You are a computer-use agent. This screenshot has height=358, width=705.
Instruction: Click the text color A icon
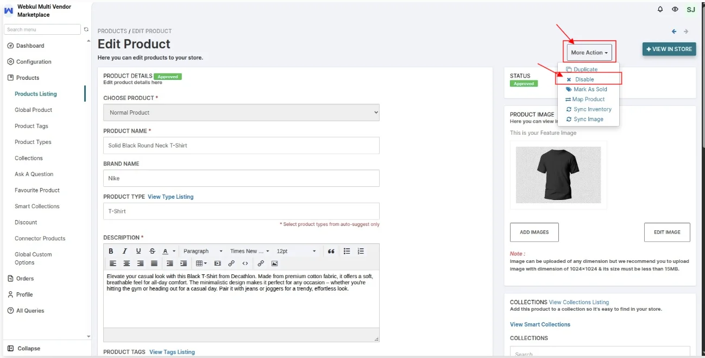[x=165, y=251]
